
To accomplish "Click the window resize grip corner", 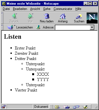I will point(96,107).
